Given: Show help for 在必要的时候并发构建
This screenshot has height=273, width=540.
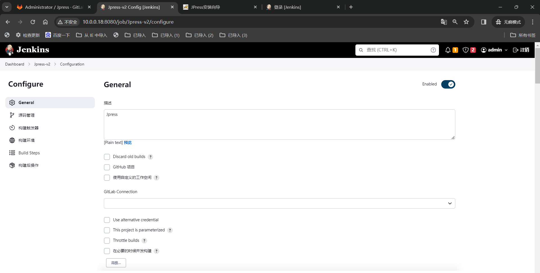Looking at the screenshot, I should point(156,251).
